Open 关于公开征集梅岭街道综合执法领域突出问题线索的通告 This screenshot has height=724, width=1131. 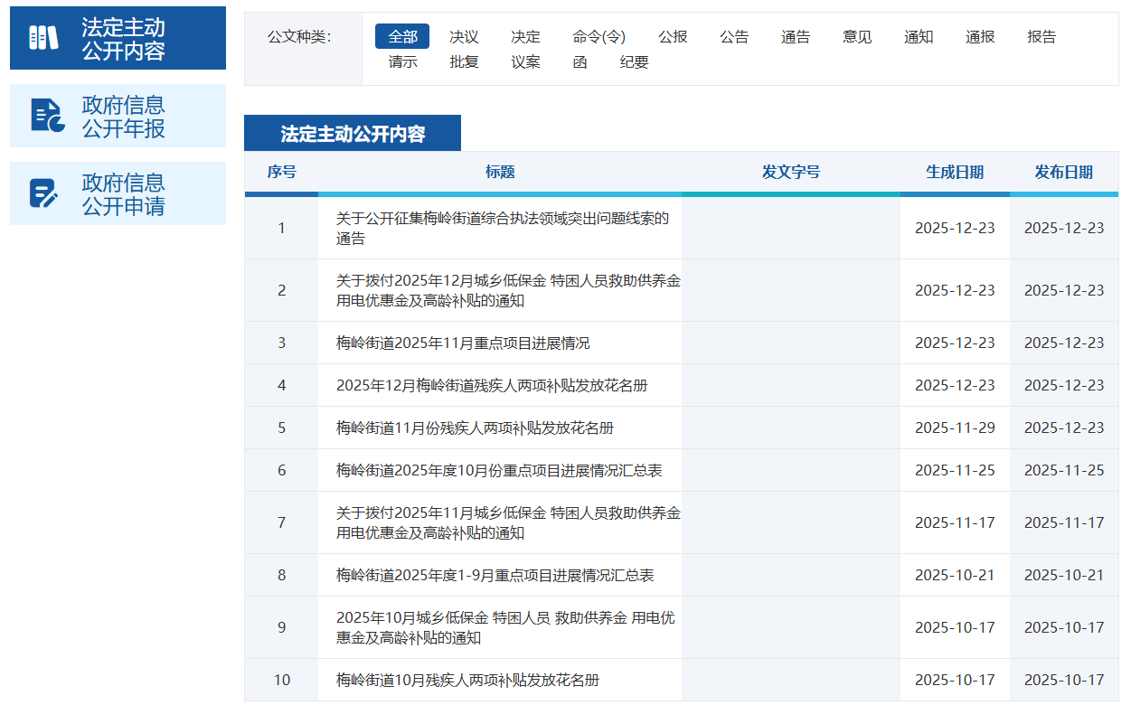coord(502,229)
